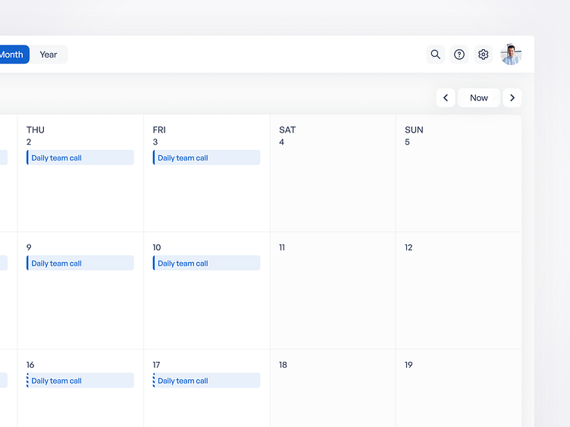Open Daily team call on the 16th
570x427 pixels.
pyautogui.click(x=80, y=381)
